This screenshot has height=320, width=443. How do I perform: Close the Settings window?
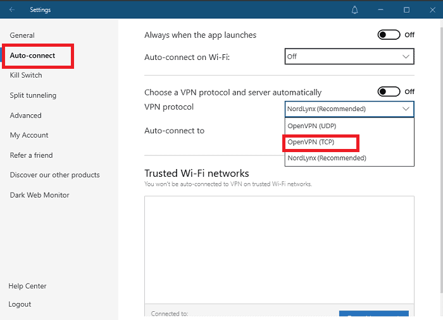coord(432,10)
